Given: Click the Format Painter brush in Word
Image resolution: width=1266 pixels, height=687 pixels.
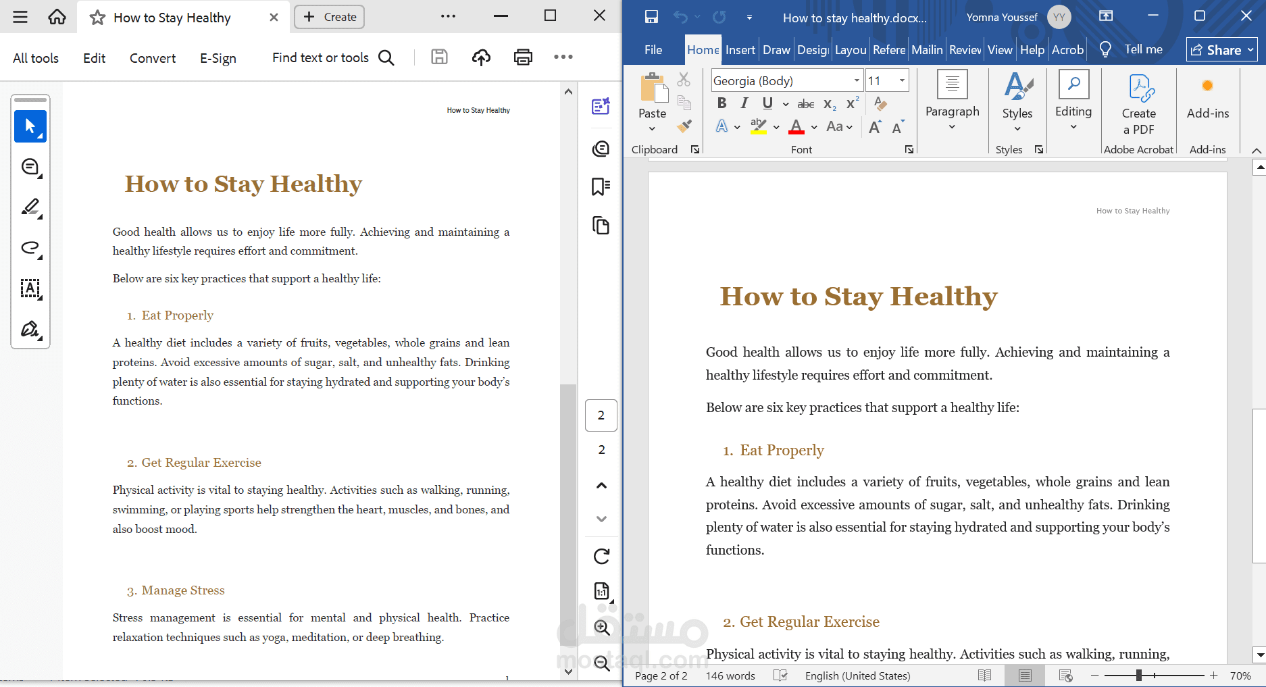Looking at the screenshot, I should (x=684, y=126).
